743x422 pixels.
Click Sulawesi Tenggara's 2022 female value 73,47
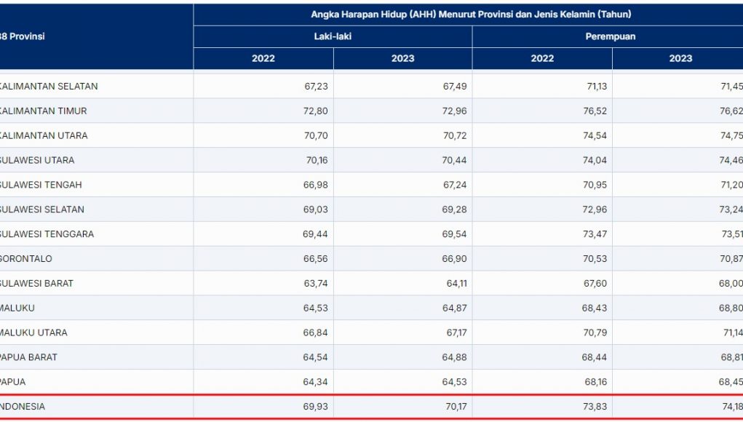pyautogui.click(x=593, y=234)
